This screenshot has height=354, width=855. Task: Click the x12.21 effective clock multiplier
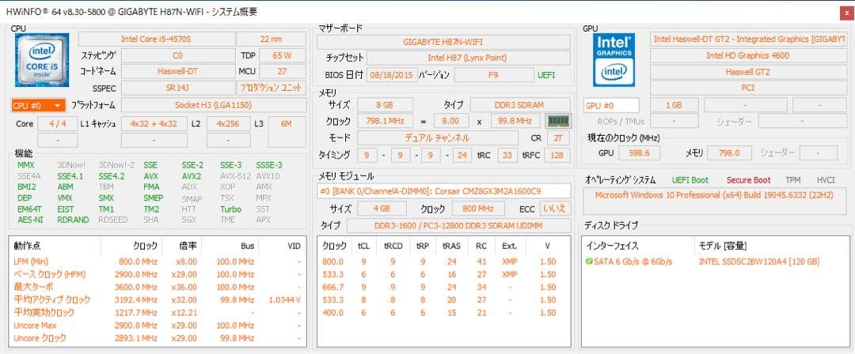(x=183, y=313)
